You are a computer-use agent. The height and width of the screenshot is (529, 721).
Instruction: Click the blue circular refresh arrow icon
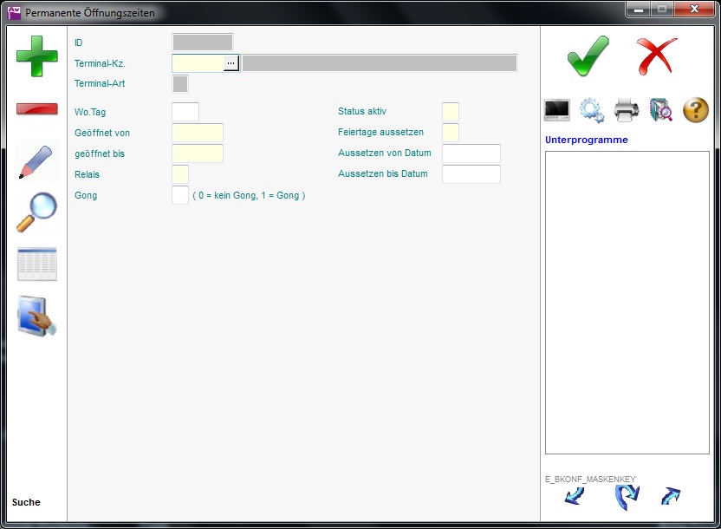[x=626, y=497]
